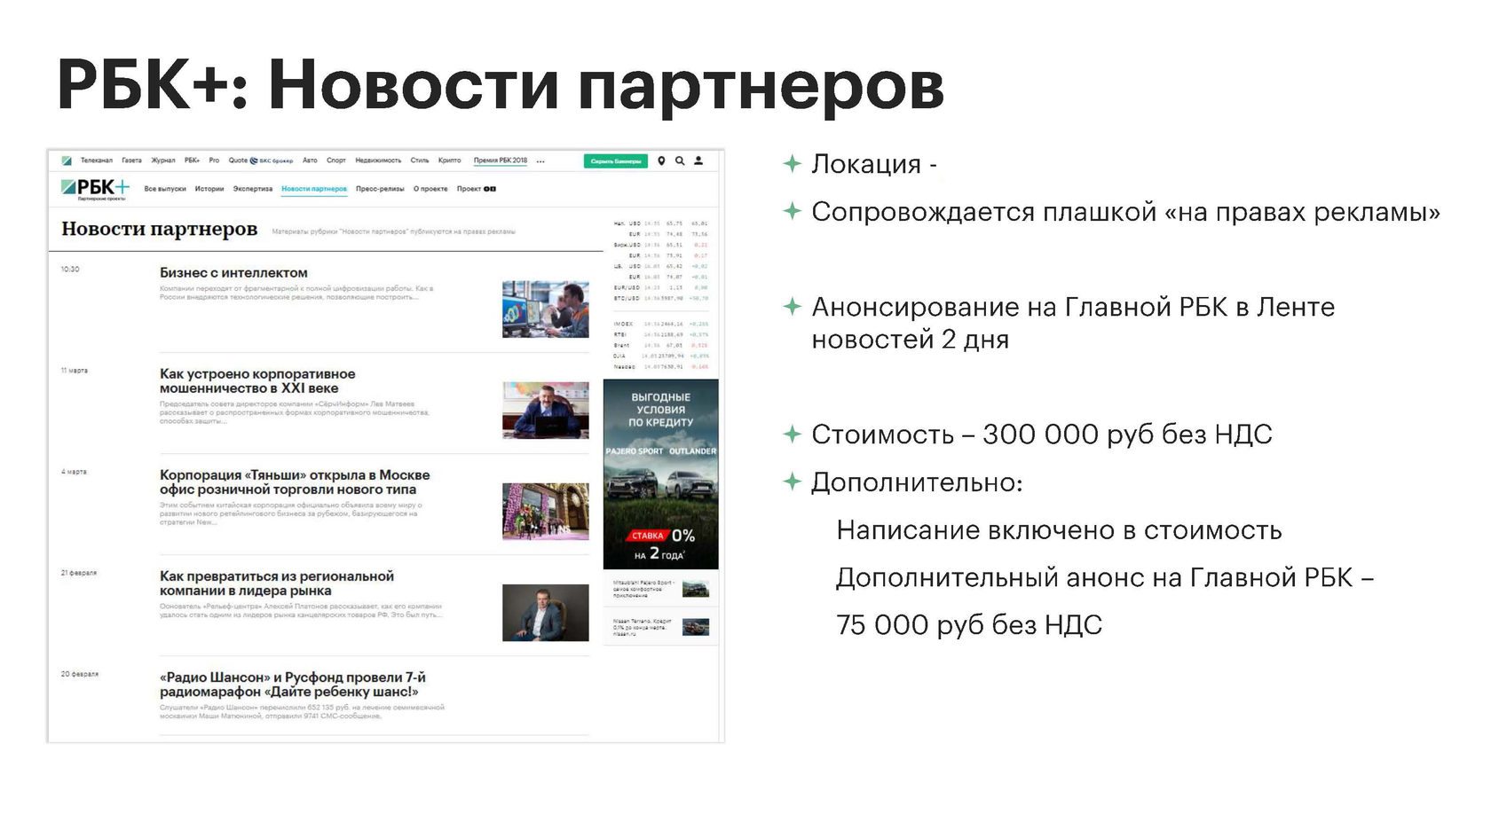Select the Новости партнеров tab
Image resolution: width=1491 pixels, height=830 pixels.
point(314,189)
